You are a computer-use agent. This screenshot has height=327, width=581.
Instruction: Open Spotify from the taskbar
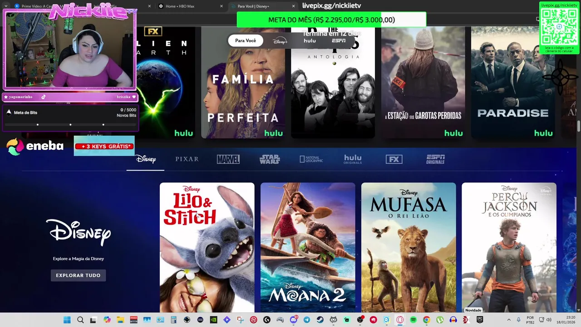pyautogui.click(x=413, y=320)
